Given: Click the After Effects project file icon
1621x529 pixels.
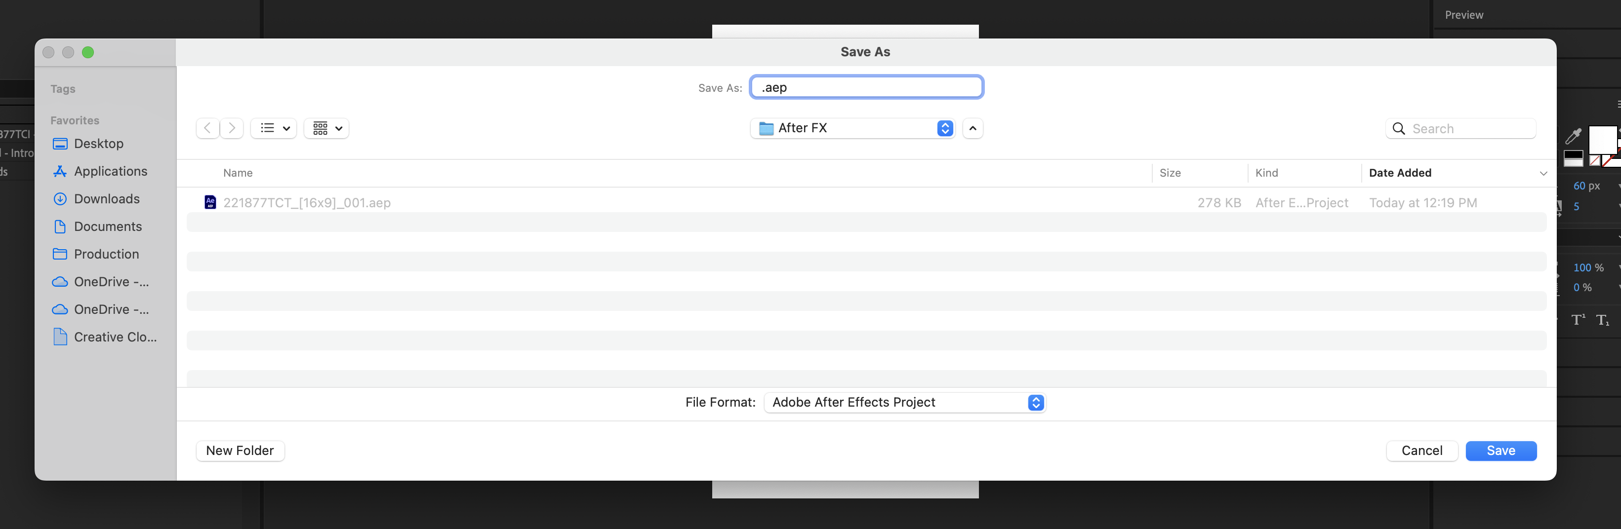Looking at the screenshot, I should coord(210,202).
